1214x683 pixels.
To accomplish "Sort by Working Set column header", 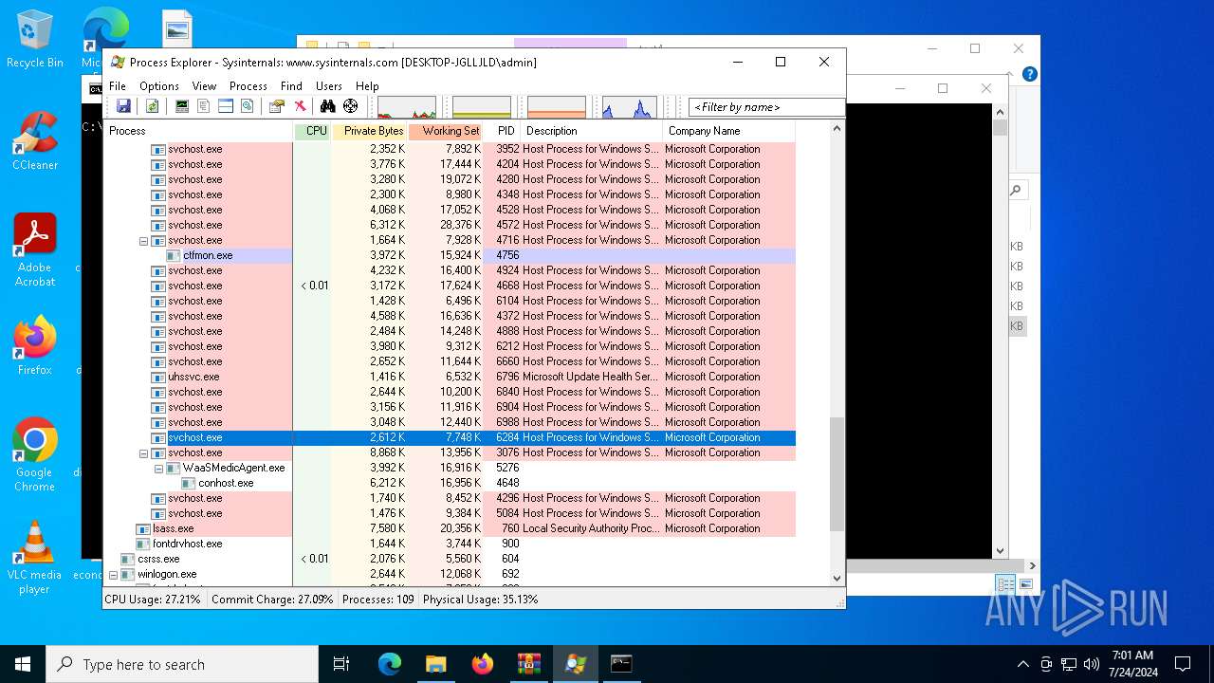I will 446,131.
